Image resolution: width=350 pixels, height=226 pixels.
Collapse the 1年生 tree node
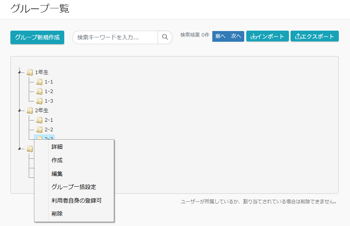coord(19,72)
